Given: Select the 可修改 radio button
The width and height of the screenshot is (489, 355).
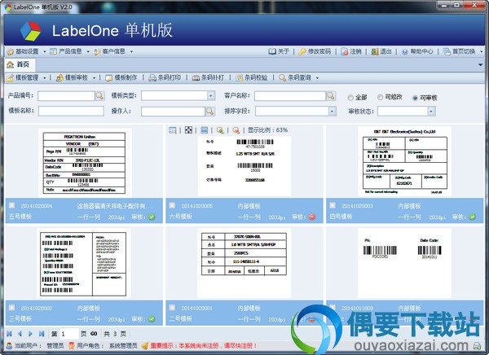Looking at the screenshot, I should coord(380,97).
